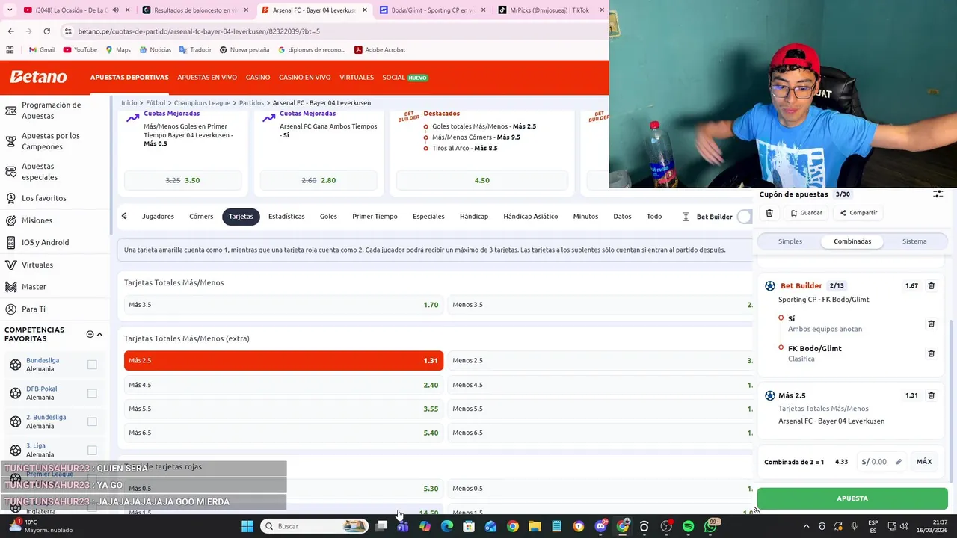Remove Más 2.5 tarjetas bet

[x=931, y=395]
